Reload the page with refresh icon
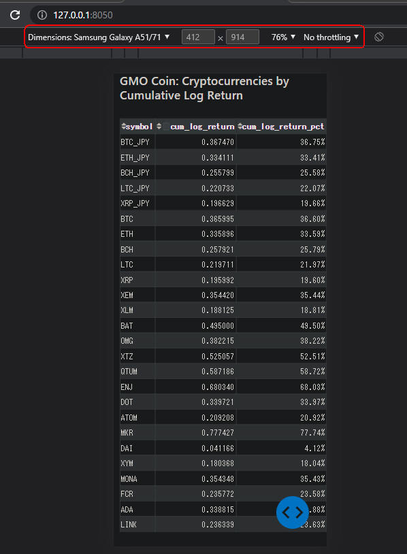The height and width of the screenshot is (554, 407). [x=15, y=15]
